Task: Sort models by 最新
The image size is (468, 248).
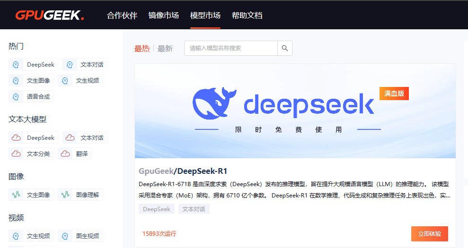Action: pos(165,48)
